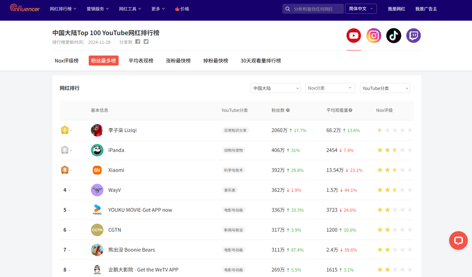Click the 我是广告主 link
472x277 pixels.
click(x=426, y=9)
